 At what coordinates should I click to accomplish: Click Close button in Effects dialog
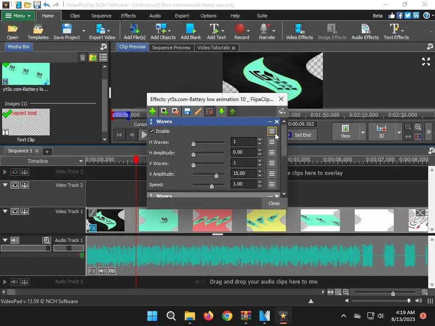[274, 203]
